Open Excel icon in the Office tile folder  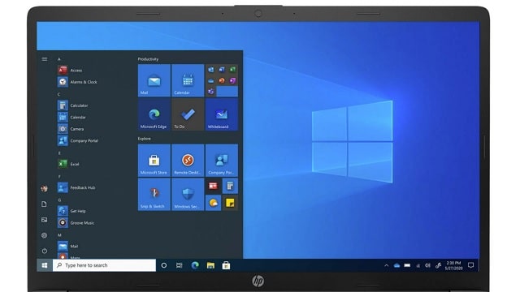click(x=233, y=70)
